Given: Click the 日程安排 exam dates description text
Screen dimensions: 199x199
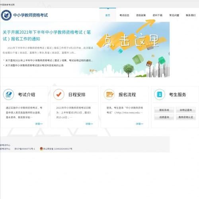Looking at the screenshot, I should point(74,113).
